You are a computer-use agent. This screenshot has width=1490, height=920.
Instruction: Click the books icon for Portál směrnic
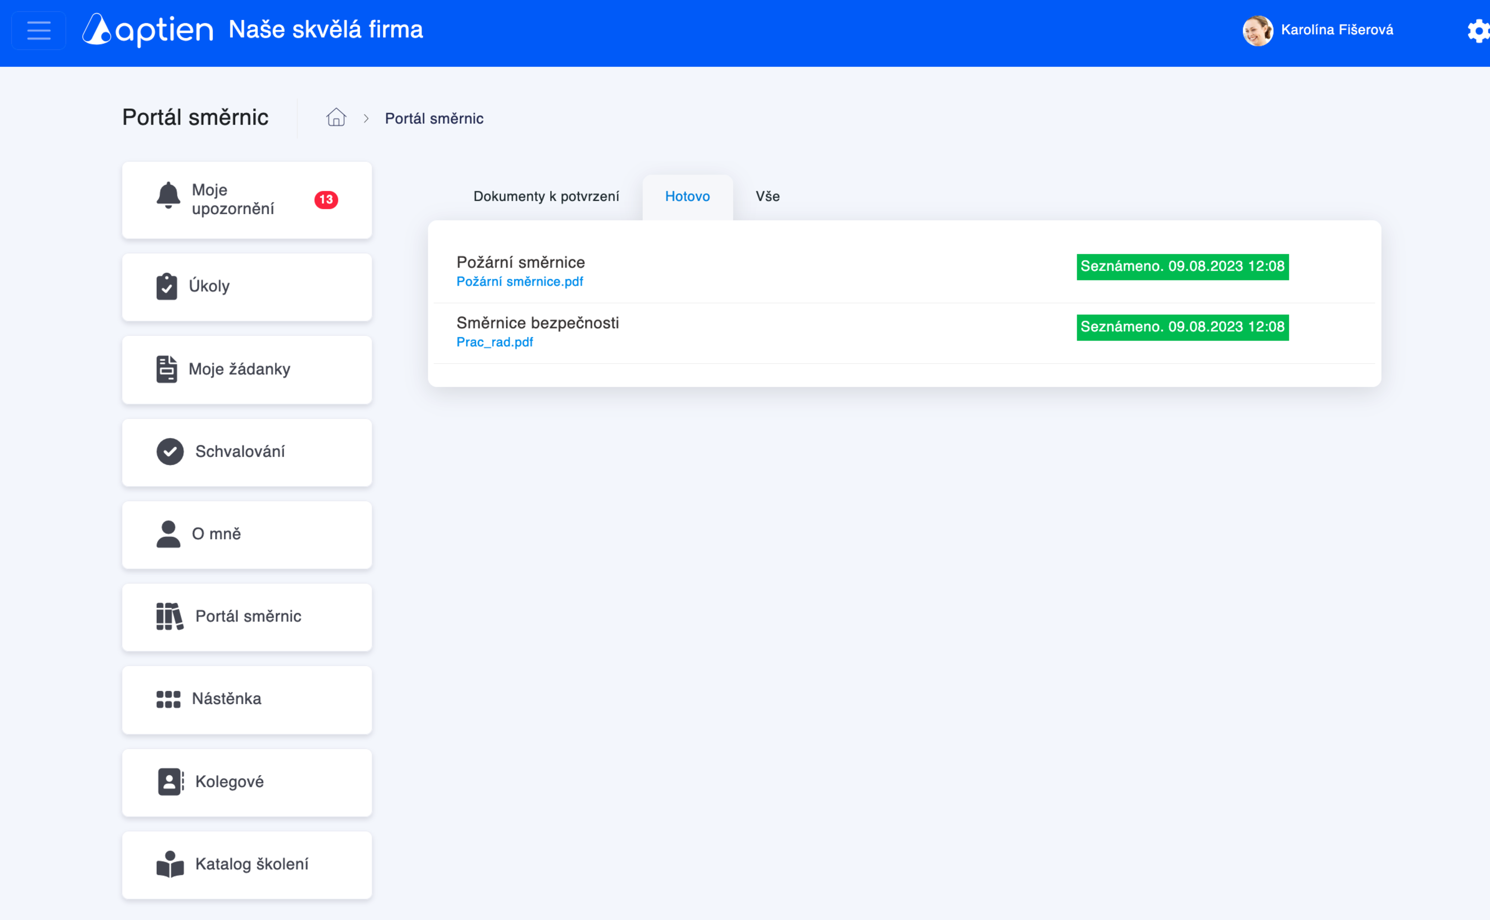coord(170,616)
